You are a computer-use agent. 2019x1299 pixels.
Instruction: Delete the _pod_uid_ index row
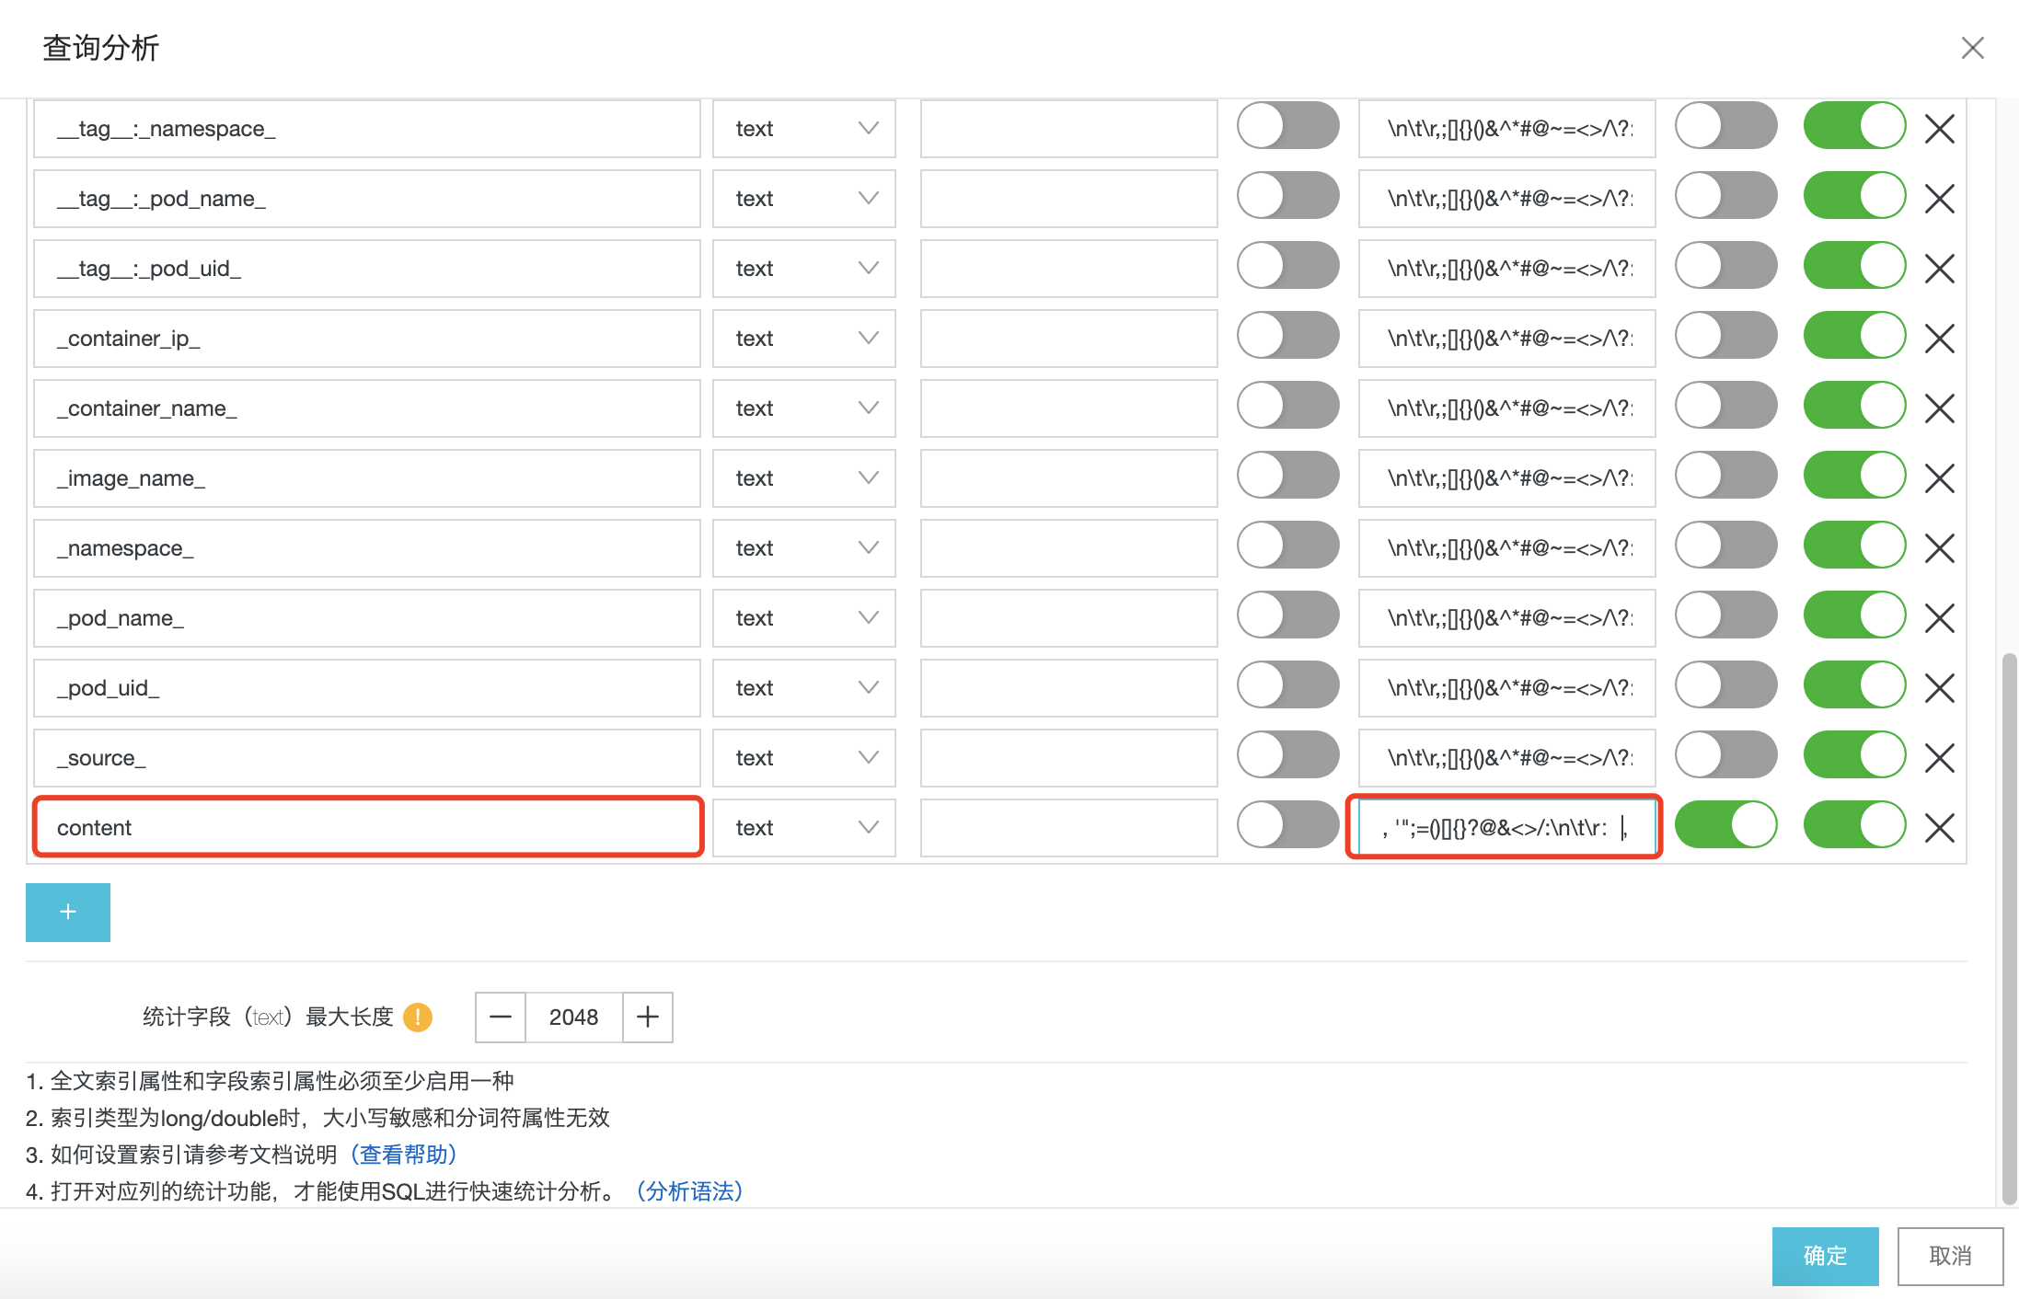pyautogui.click(x=1939, y=688)
